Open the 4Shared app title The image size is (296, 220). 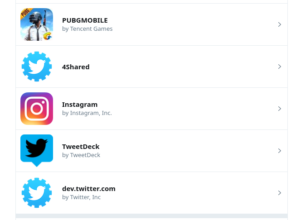pyautogui.click(x=76, y=67)
